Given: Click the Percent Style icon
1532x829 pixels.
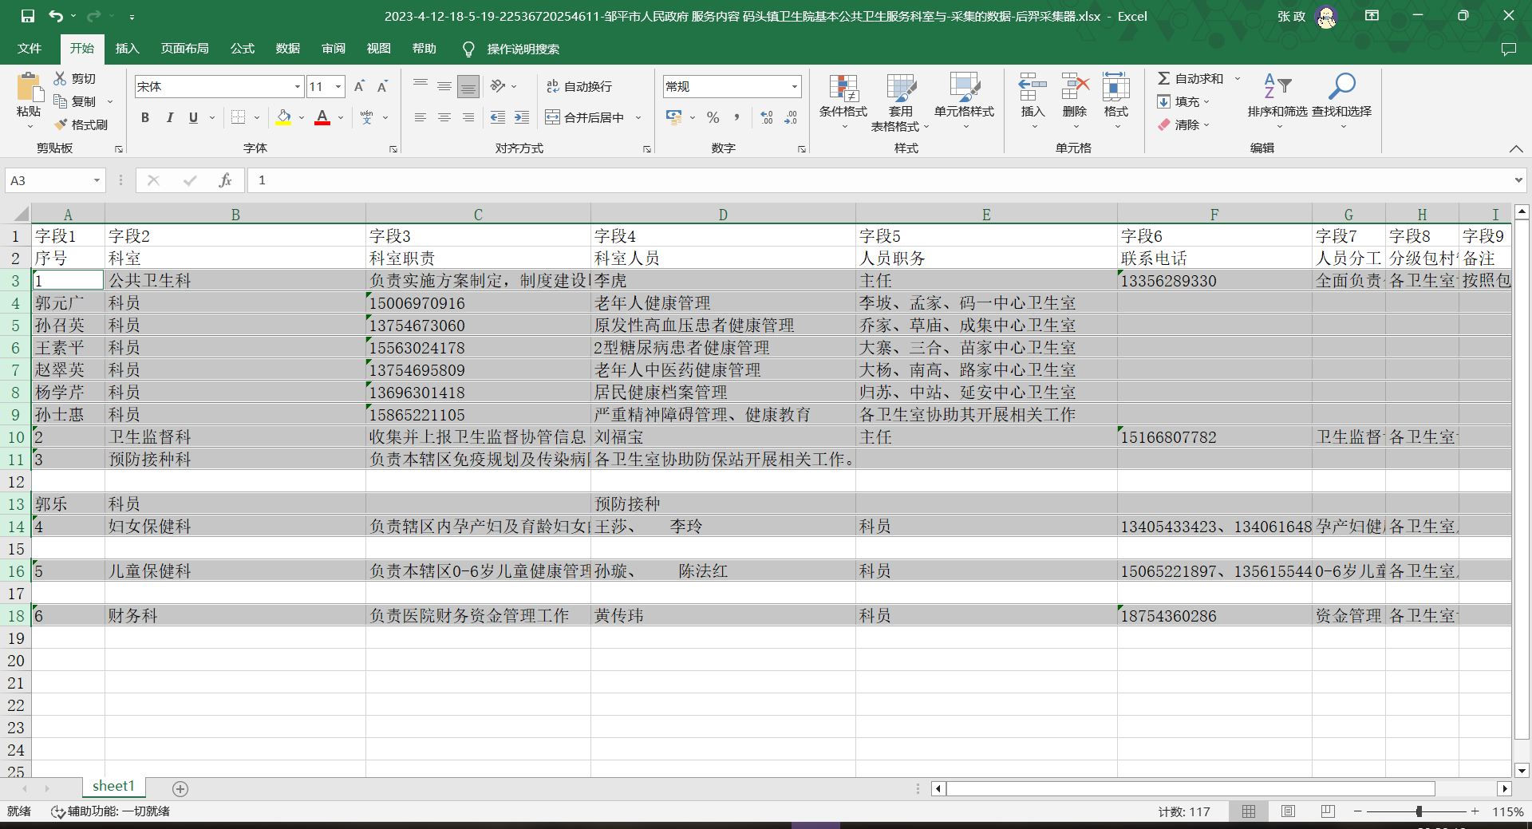Looking at the screenshot, I should point(713,117).
